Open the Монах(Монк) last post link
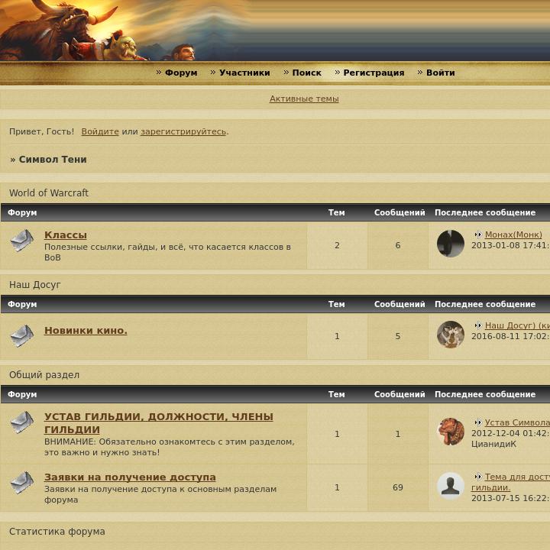The image size is (550, 550). [513, 235]
